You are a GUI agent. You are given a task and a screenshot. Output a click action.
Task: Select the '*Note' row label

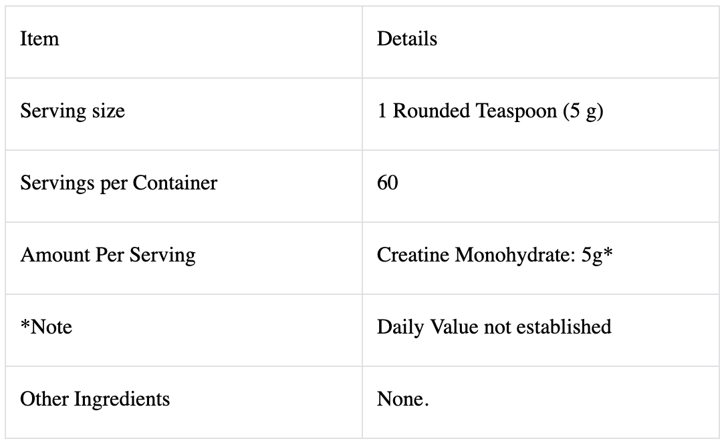click(x=46, y=327)
